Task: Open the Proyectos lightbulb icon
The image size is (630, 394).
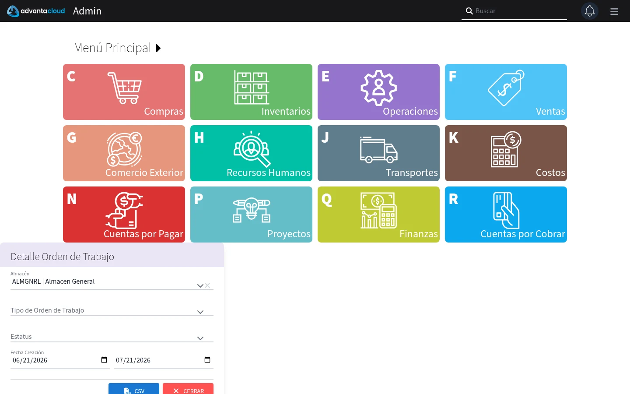Action: 252,210
